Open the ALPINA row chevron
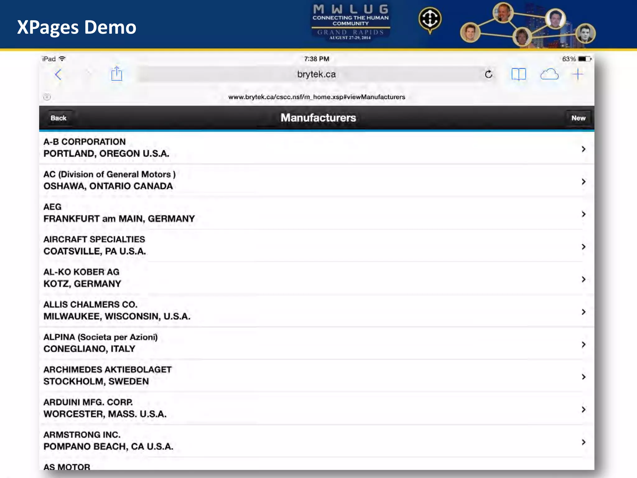Image resolution: width=637 pixels, height=478 pixels. pos(584,344)
